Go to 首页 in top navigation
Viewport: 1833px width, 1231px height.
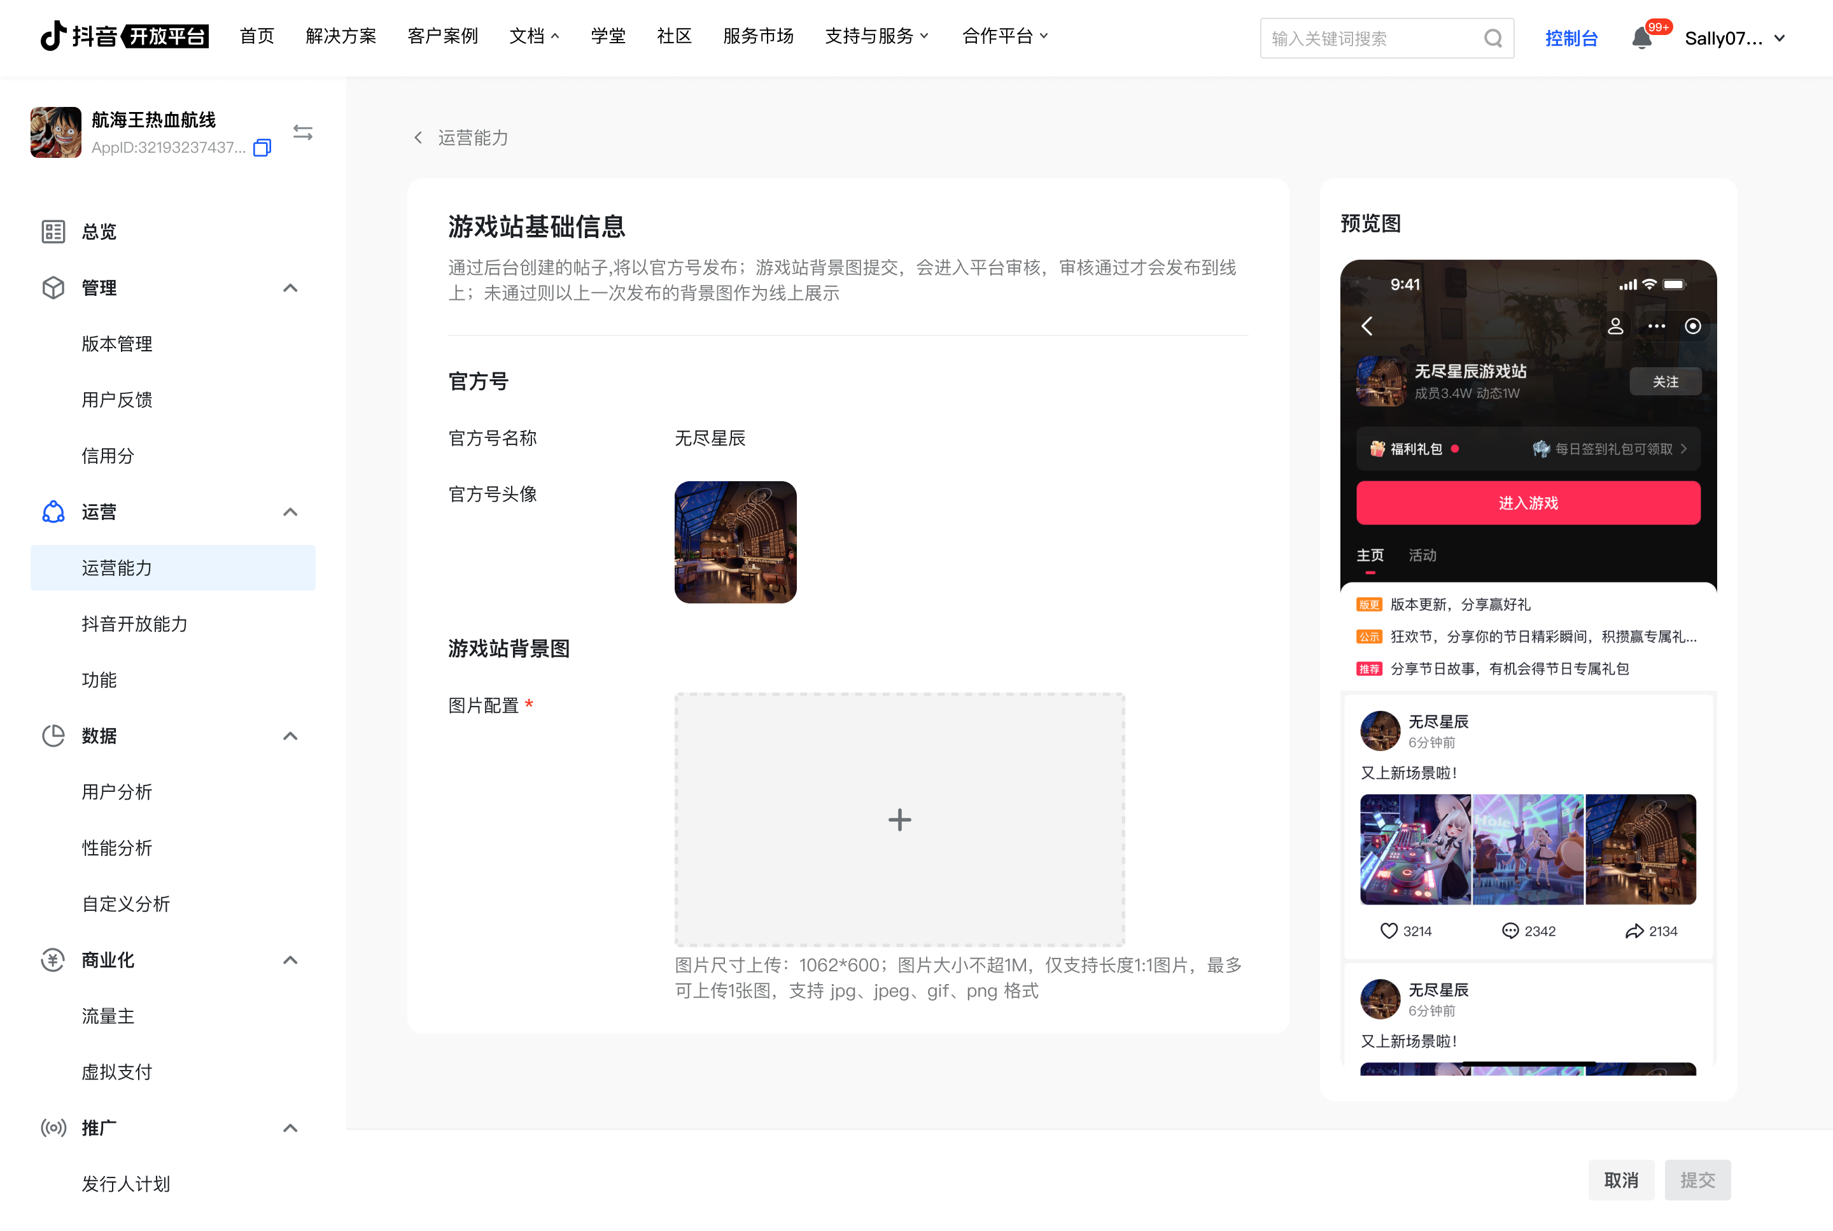pyautogui.click(x=256, y=36)
